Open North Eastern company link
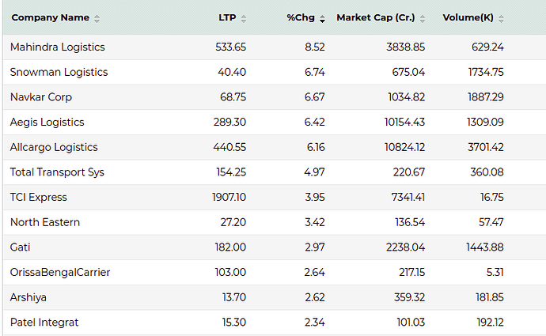Screen dimensions: 546x336 45,222
